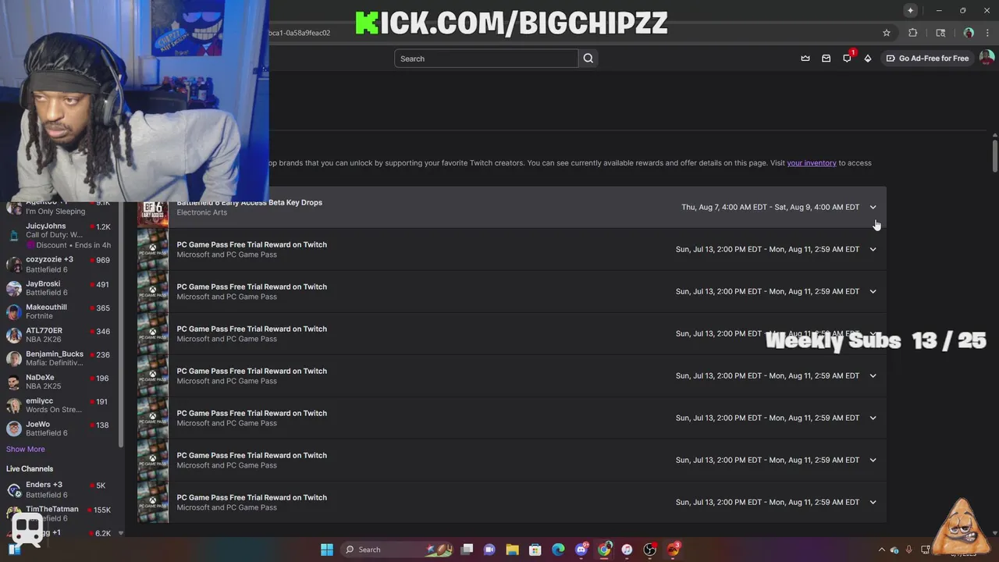Open JuicyJohns channel in sidebar

coord(59,235)
